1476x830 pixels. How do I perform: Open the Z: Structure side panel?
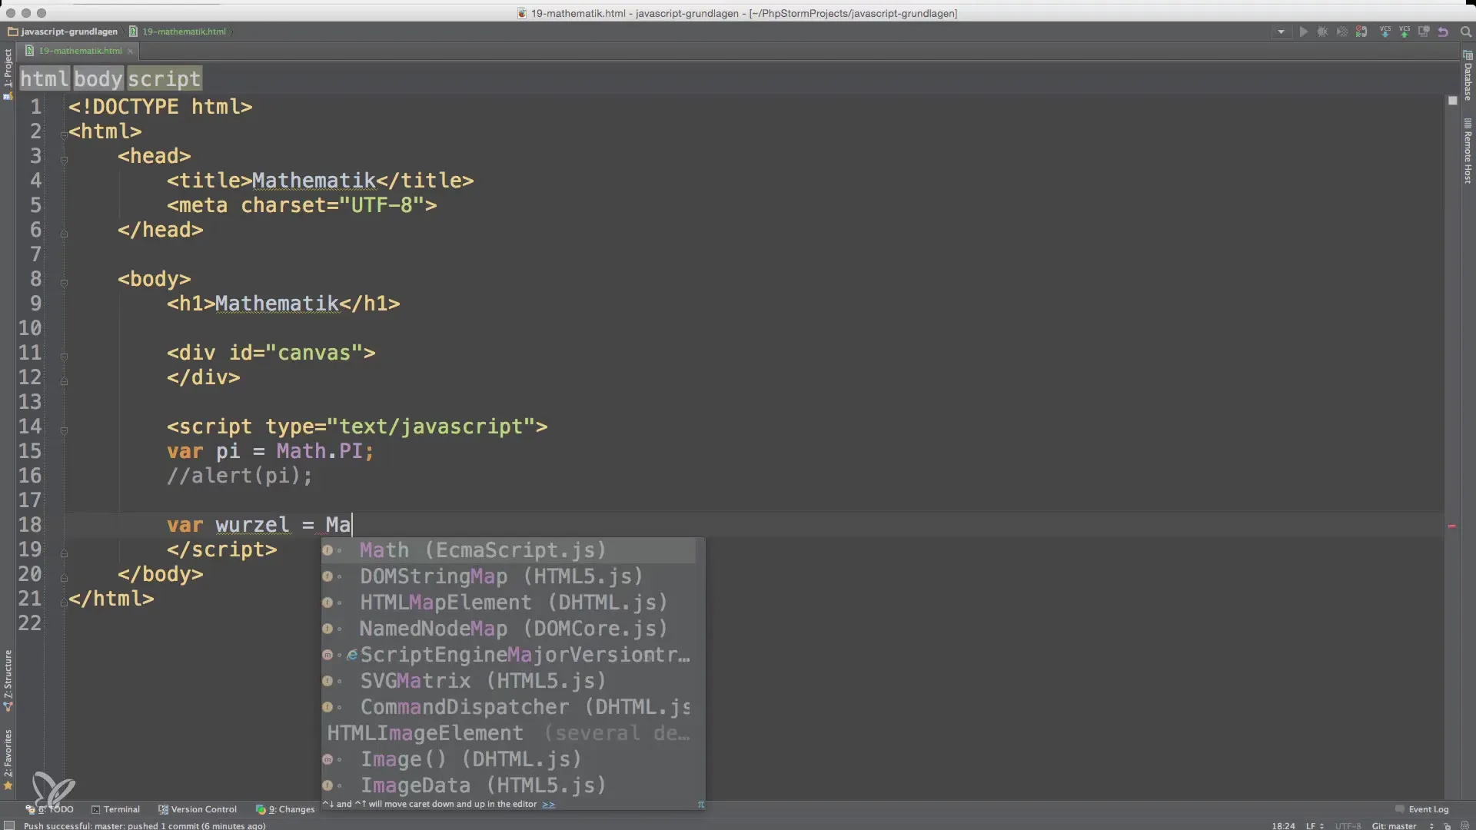[x=8, y=680]
